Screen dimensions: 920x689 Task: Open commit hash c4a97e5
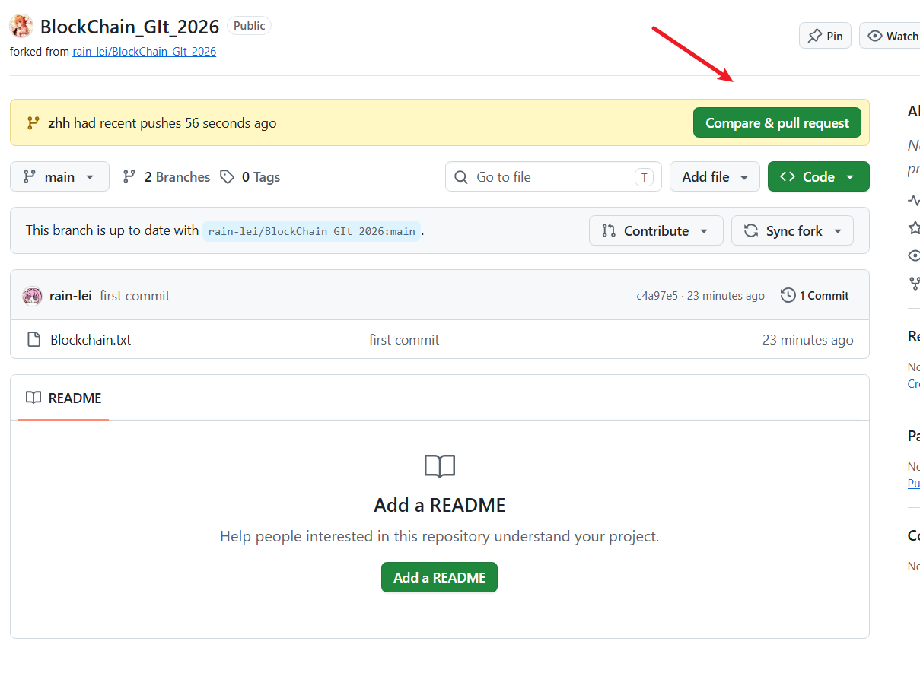[x=657, y=296]
